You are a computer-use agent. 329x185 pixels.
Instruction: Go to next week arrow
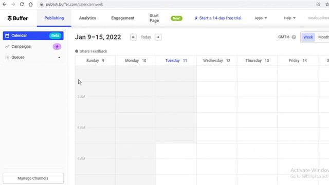tap(158, 37)
